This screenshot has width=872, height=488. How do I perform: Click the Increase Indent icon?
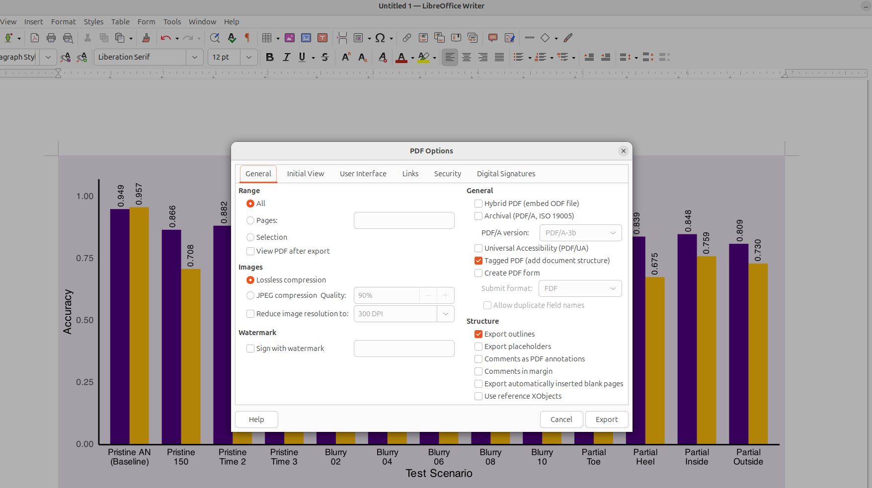click(x=589, y=57)
